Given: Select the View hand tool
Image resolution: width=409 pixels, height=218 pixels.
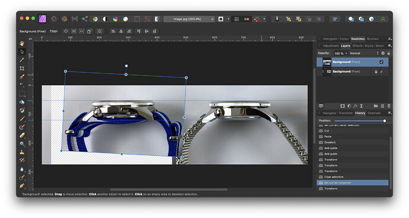Looking at the screenshot, I should pyautogui.click(x=22, y=43).
